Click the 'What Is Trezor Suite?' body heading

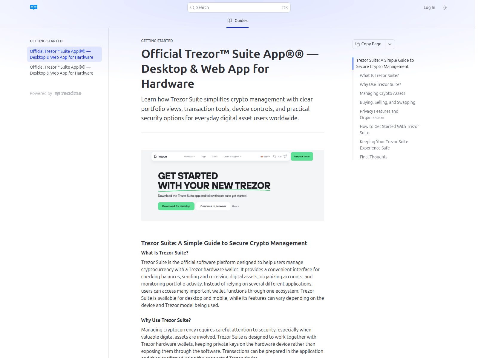click(x=165, y=253)
